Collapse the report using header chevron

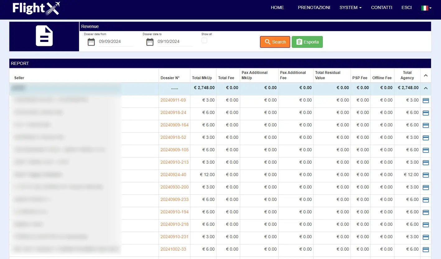point(426,75)
